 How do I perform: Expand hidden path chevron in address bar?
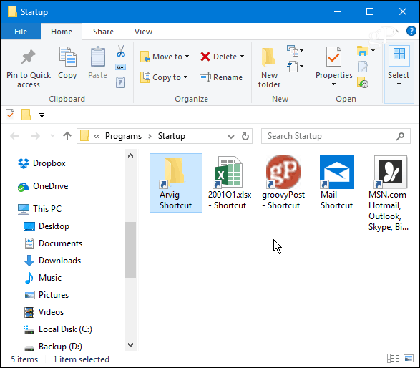tap(97, 137)
